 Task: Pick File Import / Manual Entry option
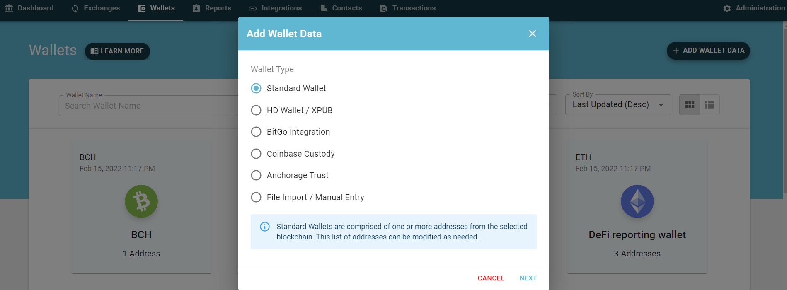coord(256,197)
